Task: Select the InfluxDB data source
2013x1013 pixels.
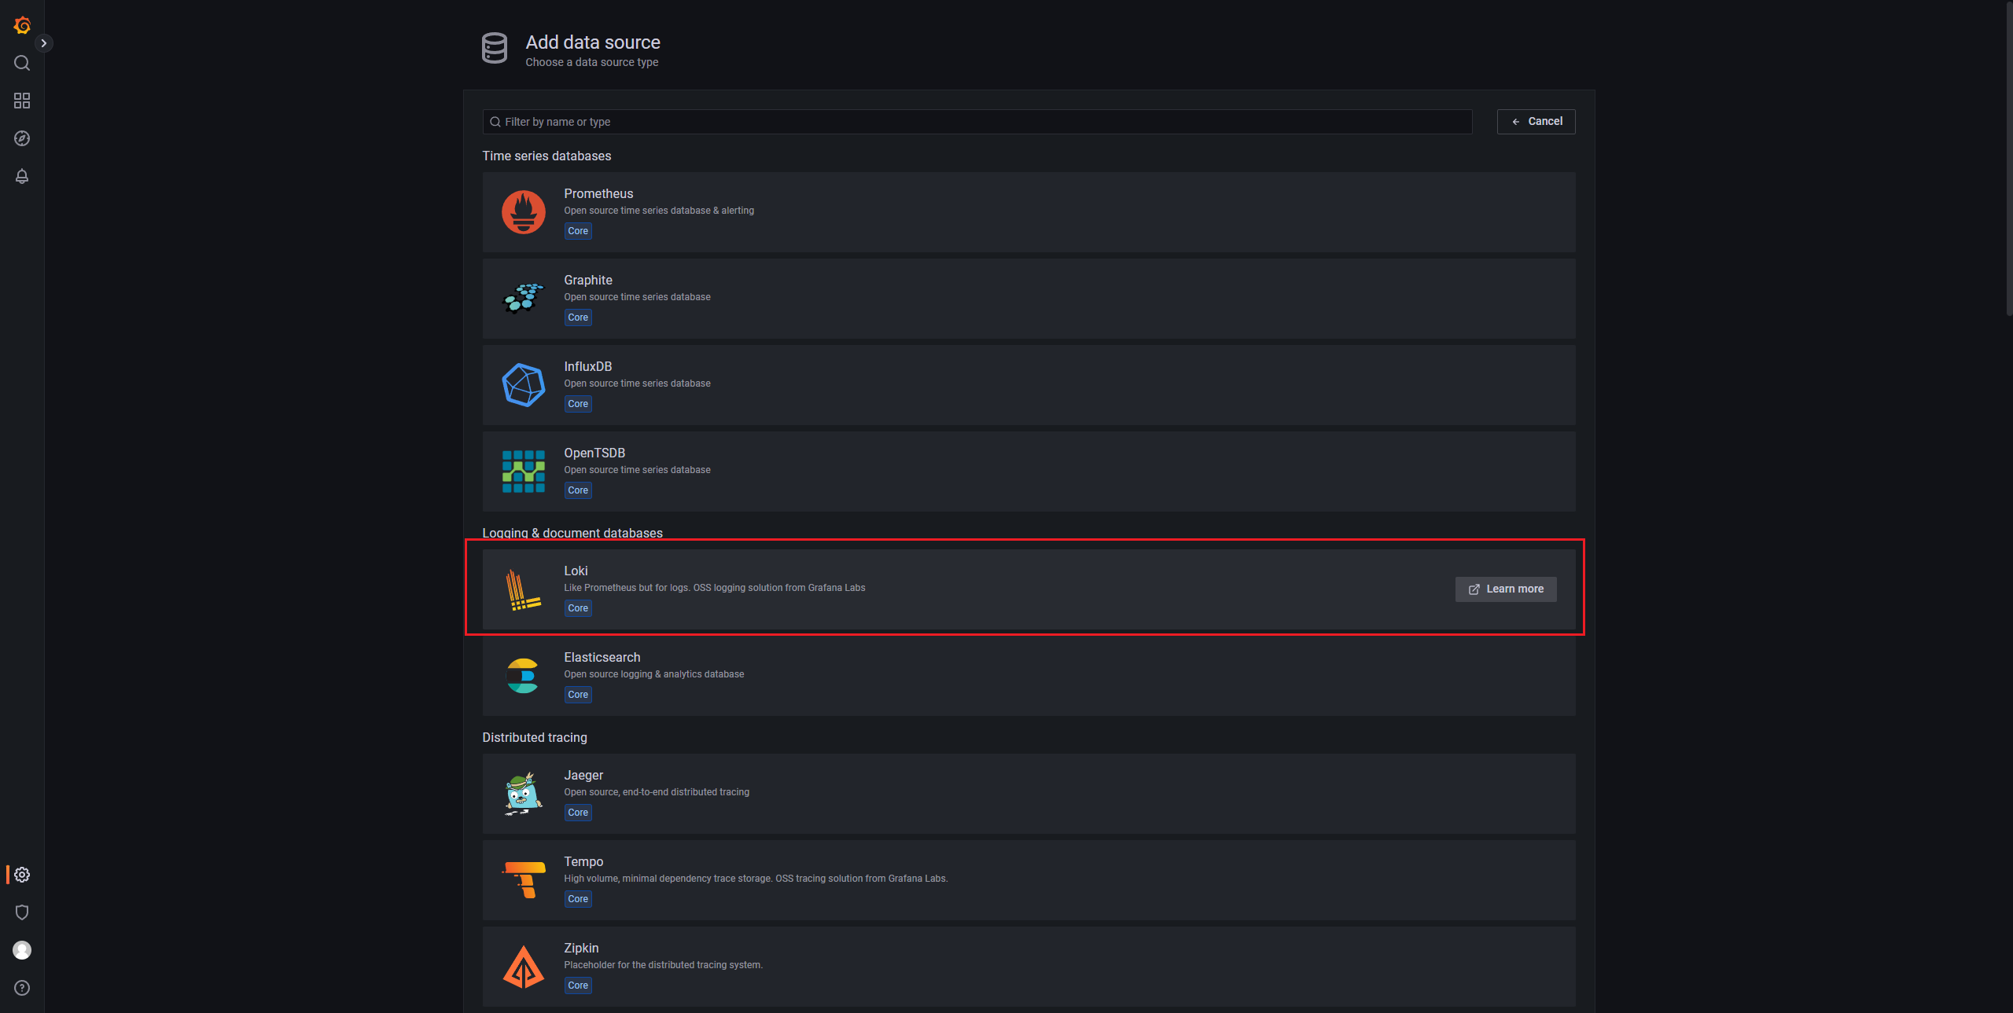Action: [1028, 385]
